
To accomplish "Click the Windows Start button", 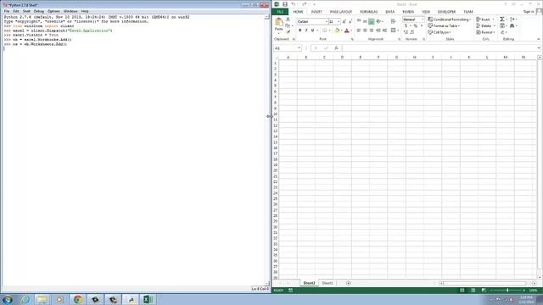I will (x=8, y=299).
